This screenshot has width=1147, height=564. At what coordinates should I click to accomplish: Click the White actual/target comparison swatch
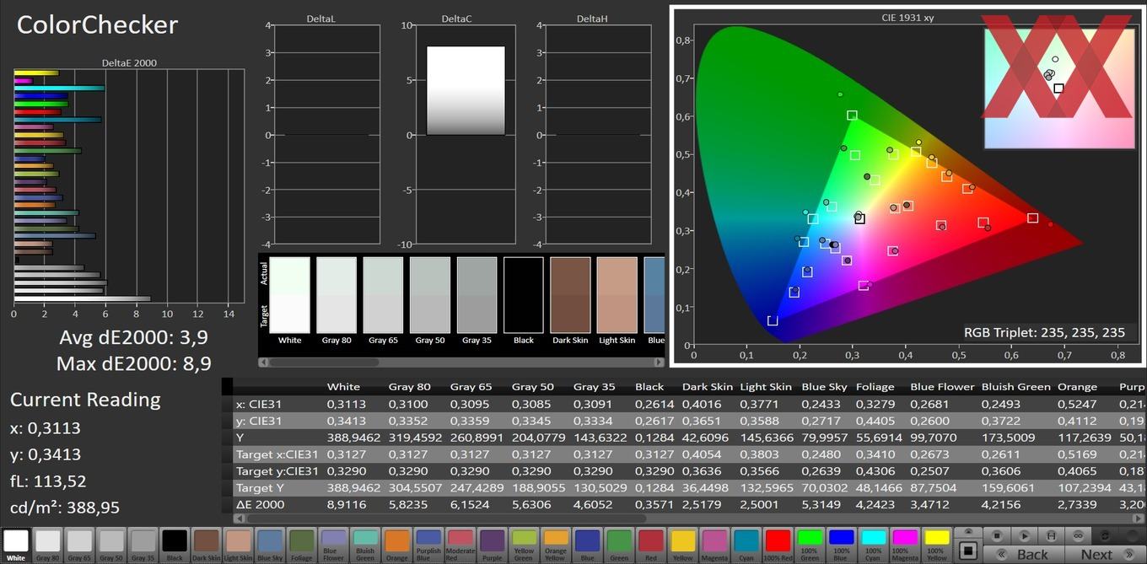(289, 295)
